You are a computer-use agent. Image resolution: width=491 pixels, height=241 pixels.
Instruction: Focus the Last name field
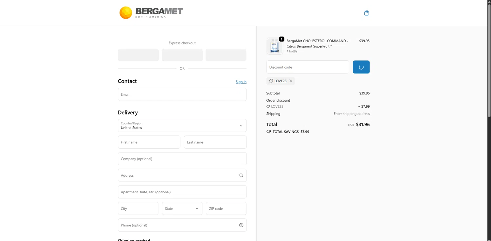pos(215,142)
